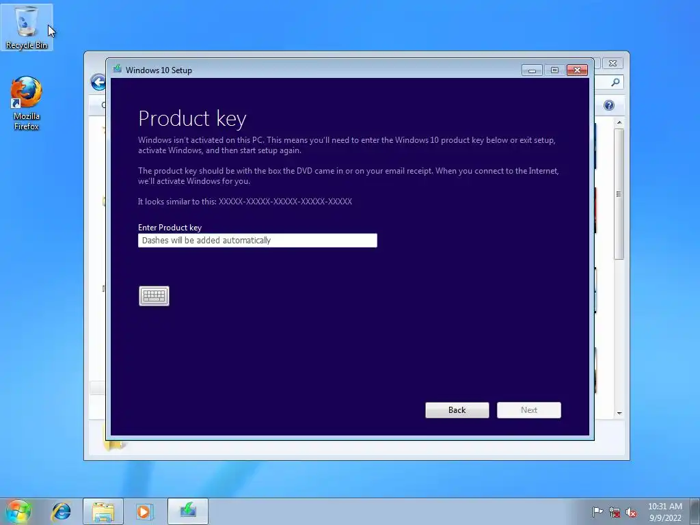Open Windows Explorer from the taskbar
The width and height of the screenshot is (700, 525).
pyautogui.click(x=103, y=511)
